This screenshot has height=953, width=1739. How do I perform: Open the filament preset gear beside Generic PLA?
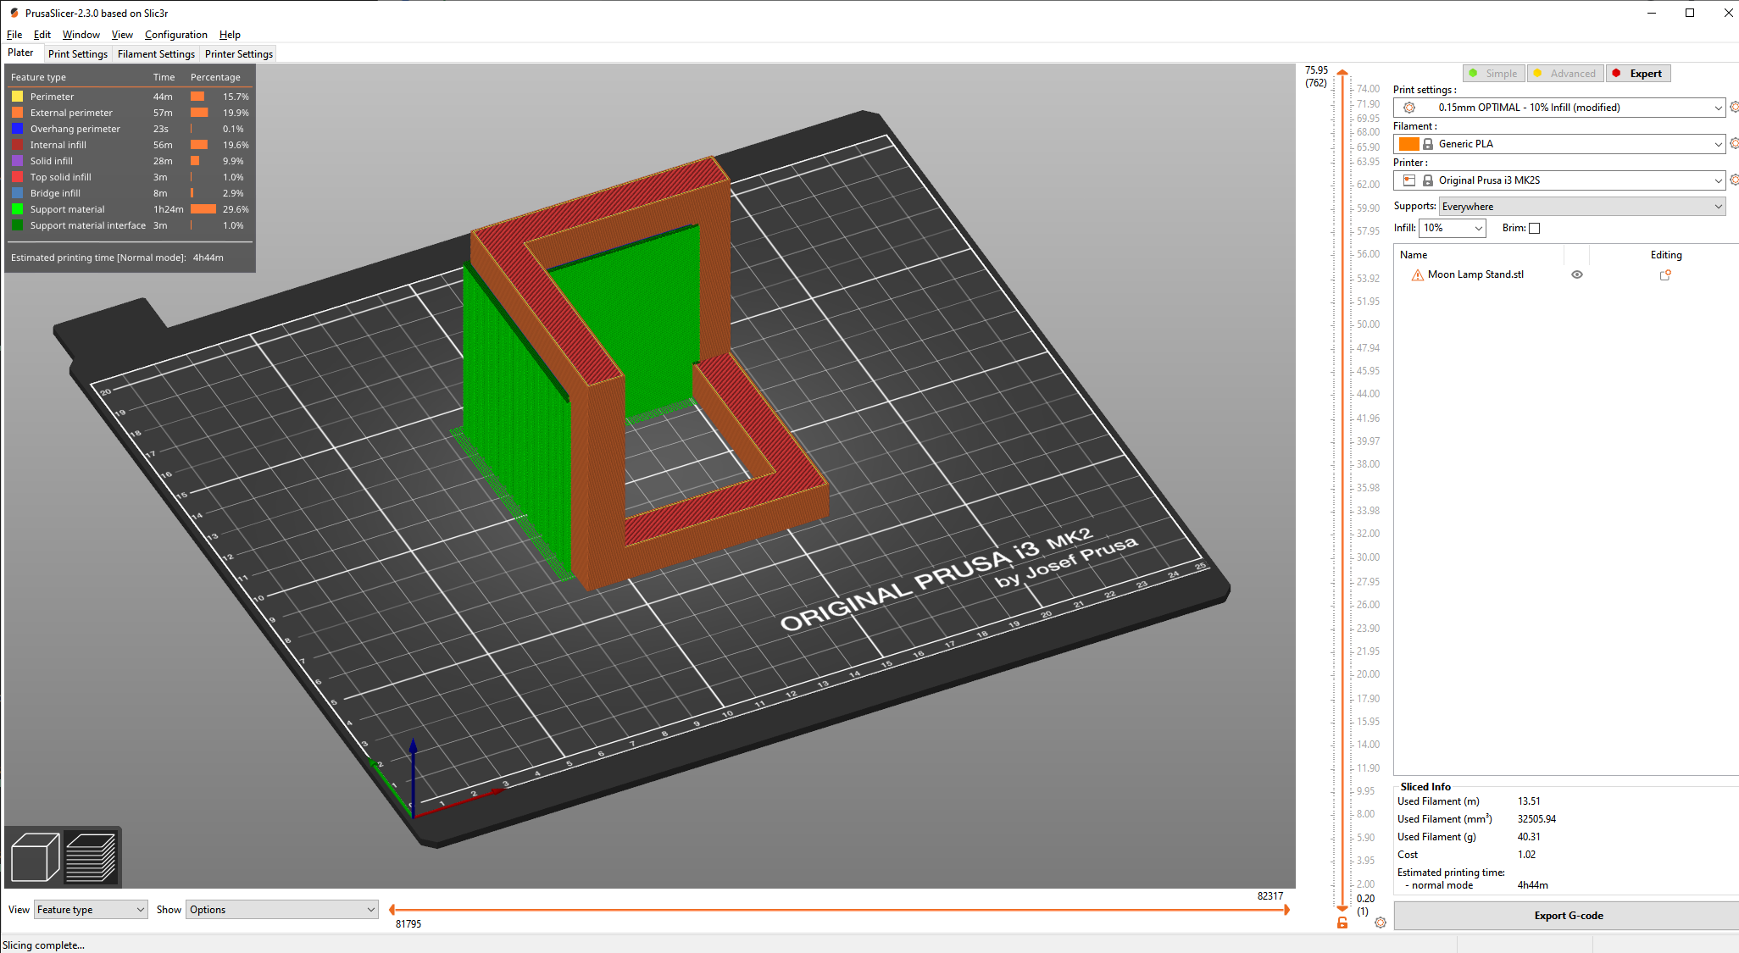coord(1734,144)
